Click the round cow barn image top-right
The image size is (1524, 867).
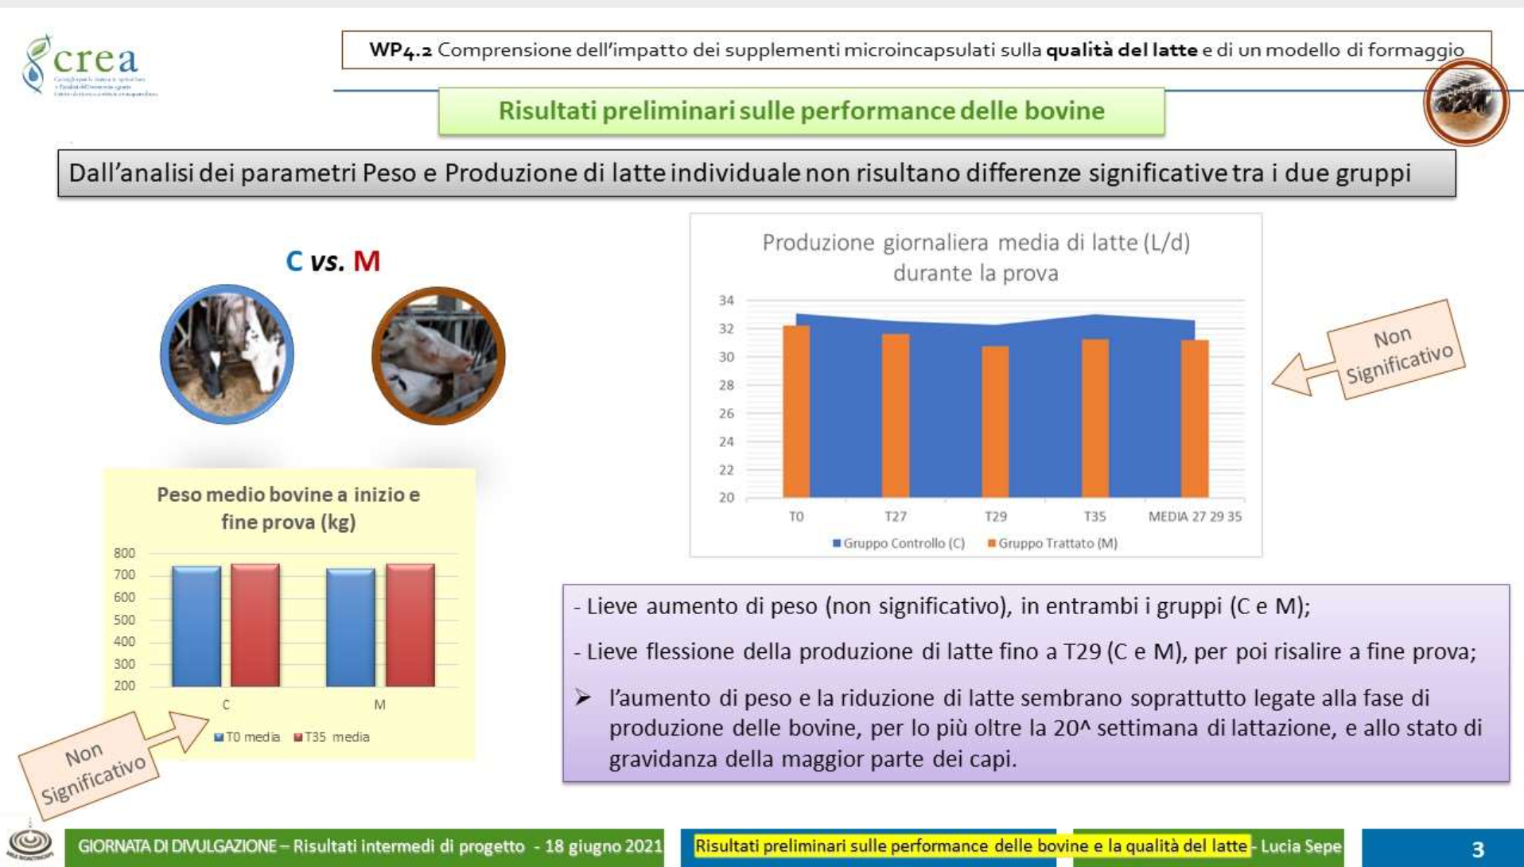pos(1465,103)
